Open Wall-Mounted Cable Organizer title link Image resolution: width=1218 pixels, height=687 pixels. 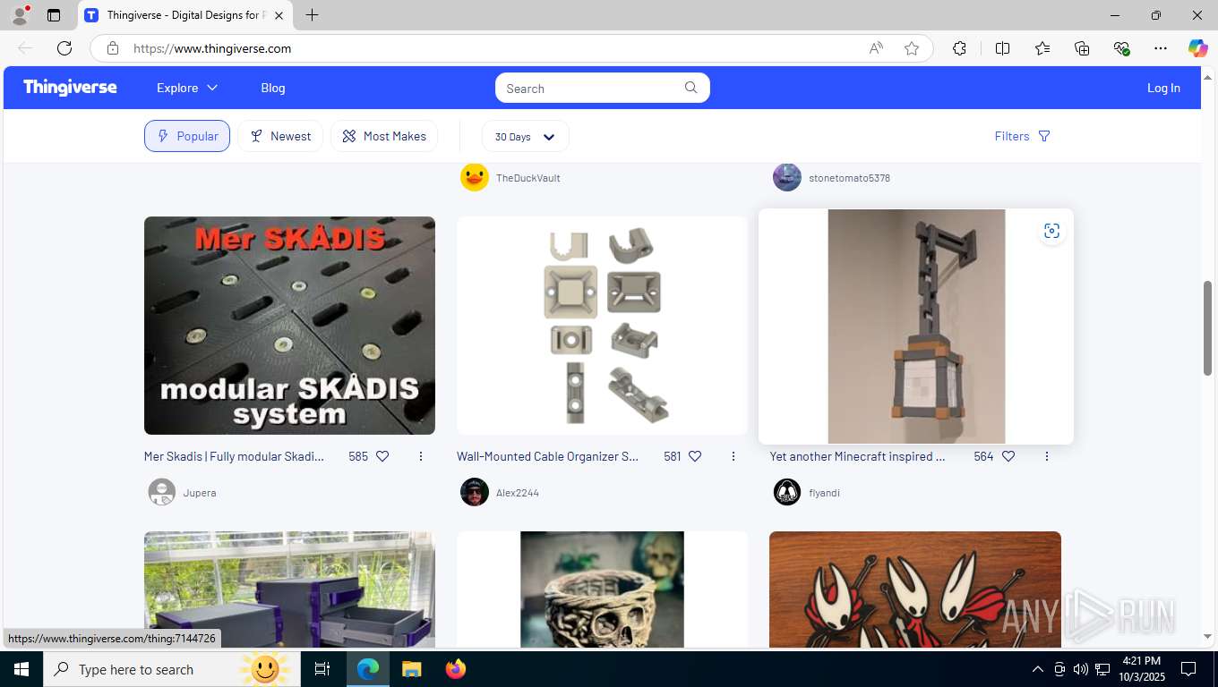pos(548,456)
